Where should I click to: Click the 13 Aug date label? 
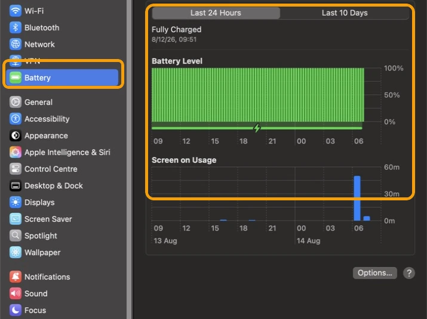165,241
